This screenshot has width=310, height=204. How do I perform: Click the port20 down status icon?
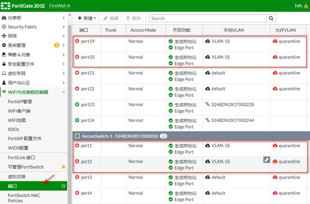(77, 57)
